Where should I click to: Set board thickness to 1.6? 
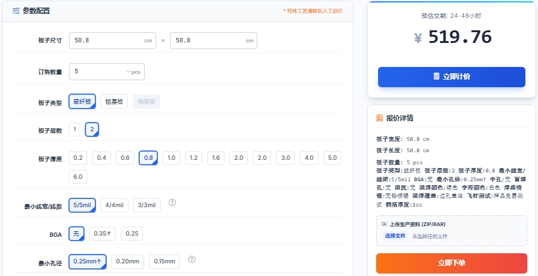[216, 157]
